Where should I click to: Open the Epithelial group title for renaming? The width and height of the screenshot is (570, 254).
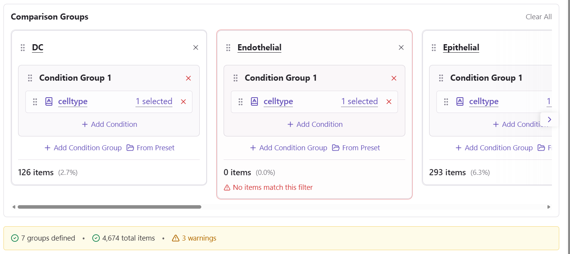coord(461,47)
